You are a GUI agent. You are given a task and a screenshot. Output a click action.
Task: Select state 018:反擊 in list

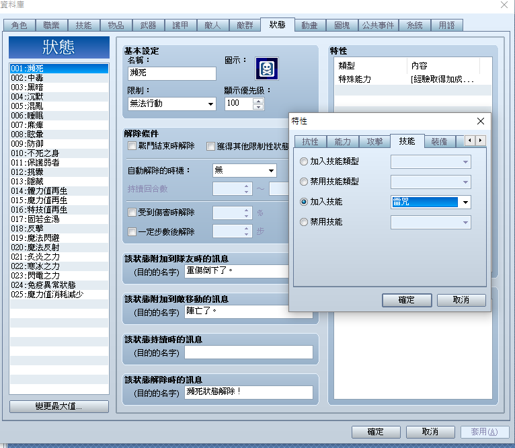(x=59, y=229)
